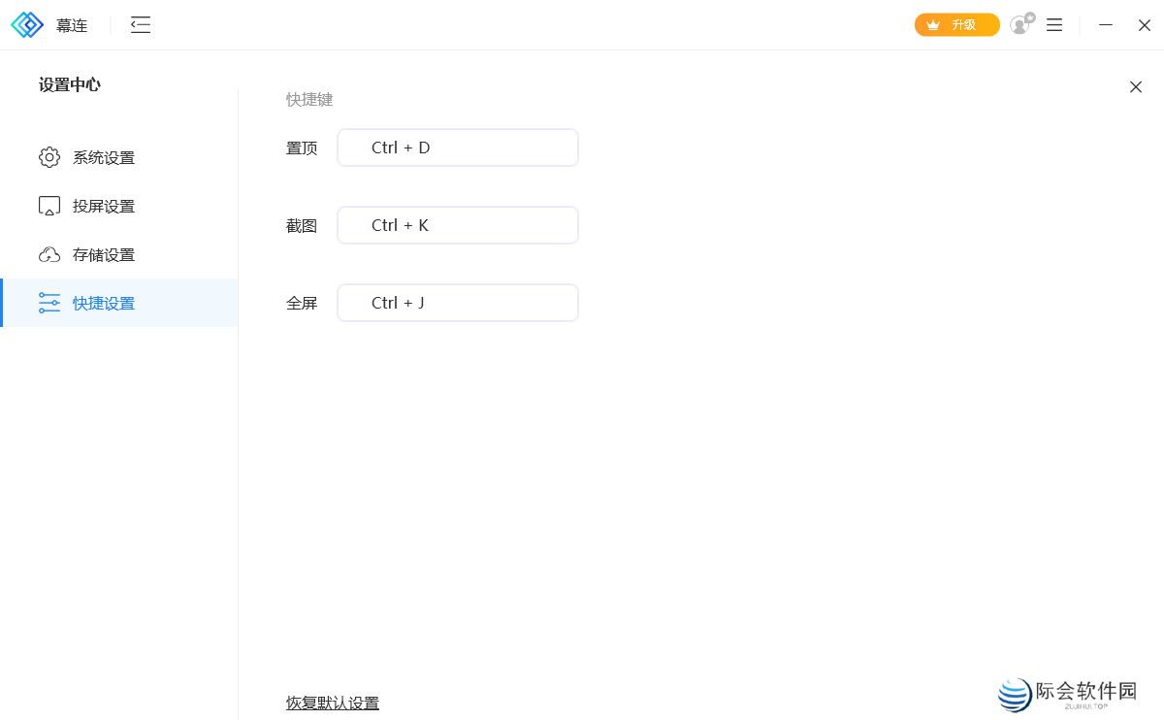1164x720 pixels.
Task: Click 恢复默认设置 to restore defaults
Action: click(x=333, y=703)
